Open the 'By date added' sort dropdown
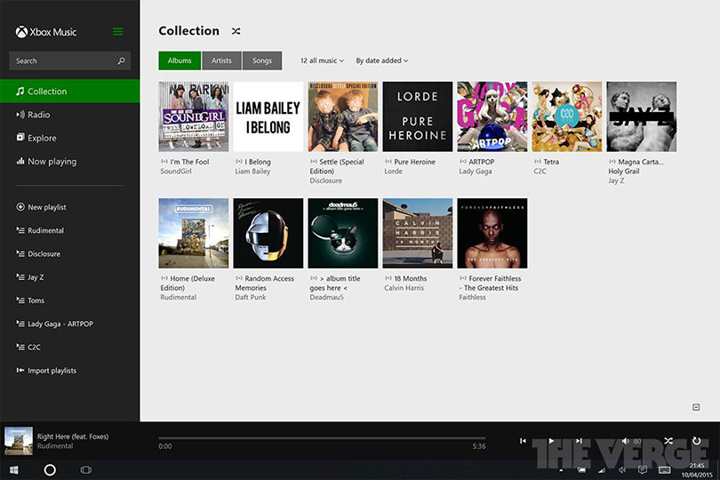 coord(381,60)
